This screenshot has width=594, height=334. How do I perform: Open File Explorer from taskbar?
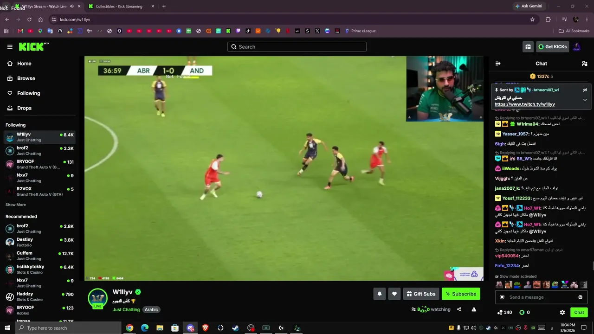[160, 328]
